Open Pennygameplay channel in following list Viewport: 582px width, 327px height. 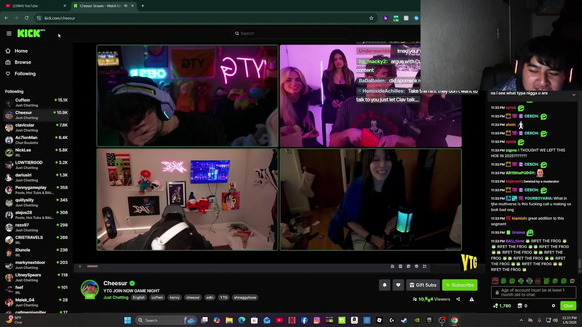tap(36, 190)
